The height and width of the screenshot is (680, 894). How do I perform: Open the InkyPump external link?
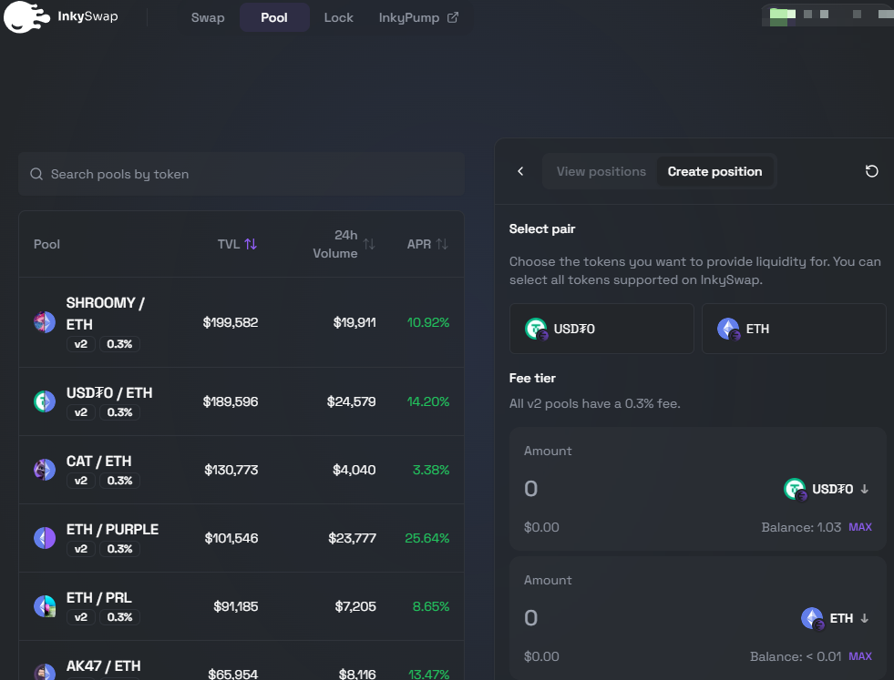(418, 17)
